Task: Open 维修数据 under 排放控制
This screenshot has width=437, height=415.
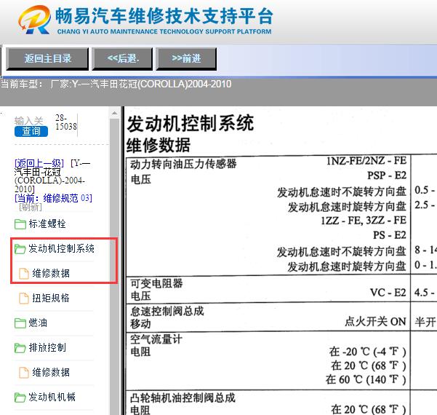Action: [x=51, y=373]
